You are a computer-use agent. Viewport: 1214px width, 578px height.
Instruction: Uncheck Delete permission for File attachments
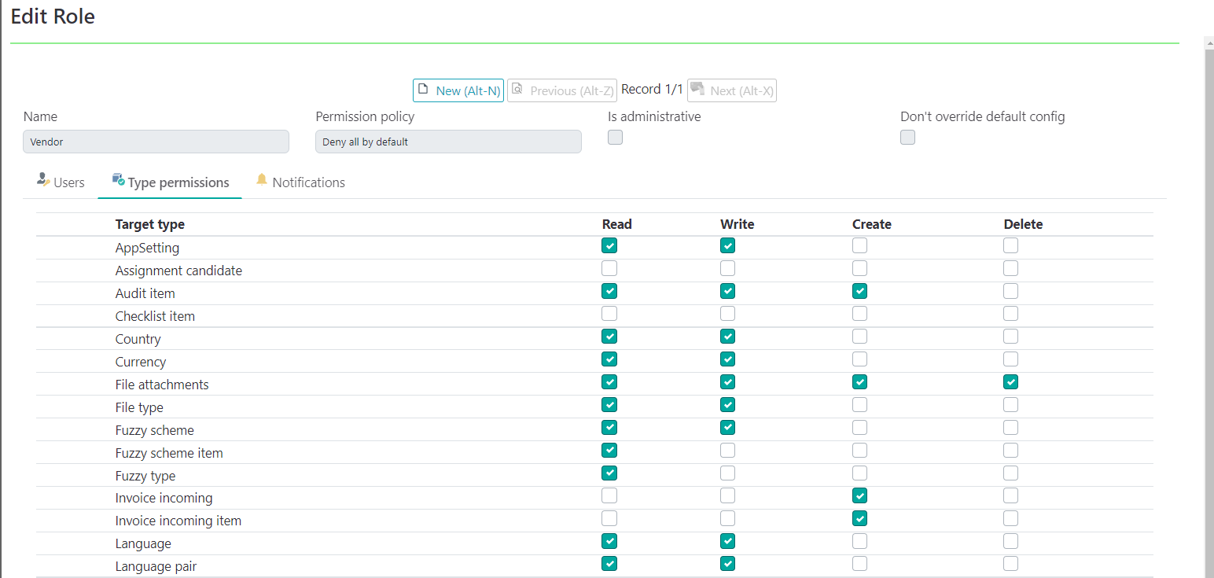1011,382
